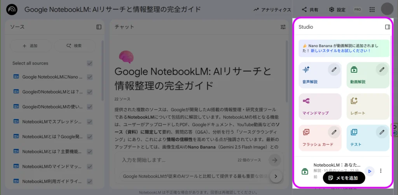The image size is (398, 195).
Task: Show next suggested question chevron
Action: point(276,176)
